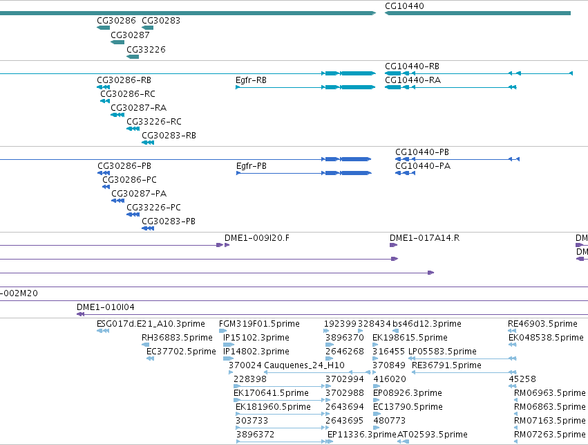Select the CG30283-PB protein glyph
Image resolution: width=588 pixels, height=445 pixels.
point(148,228)
